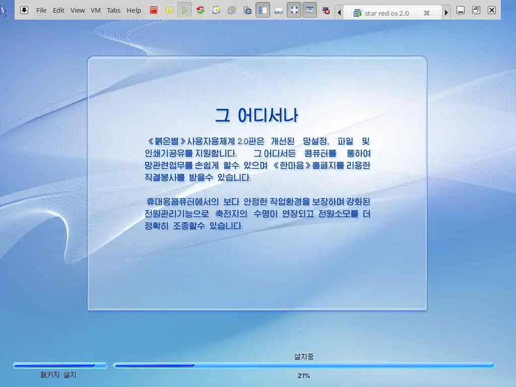This screenshot has height=387, width=516.
Task: Revert to snapshot icon
Action: coord(232,10)
